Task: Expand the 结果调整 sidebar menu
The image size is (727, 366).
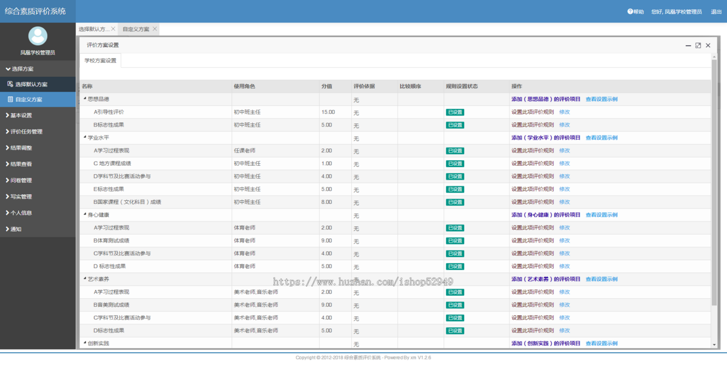Action: tap(38, 148)
